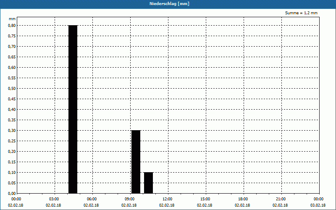
Task: Click the 0,20 y-axis value
Action: pyautogui.click(x=12, y=152)
